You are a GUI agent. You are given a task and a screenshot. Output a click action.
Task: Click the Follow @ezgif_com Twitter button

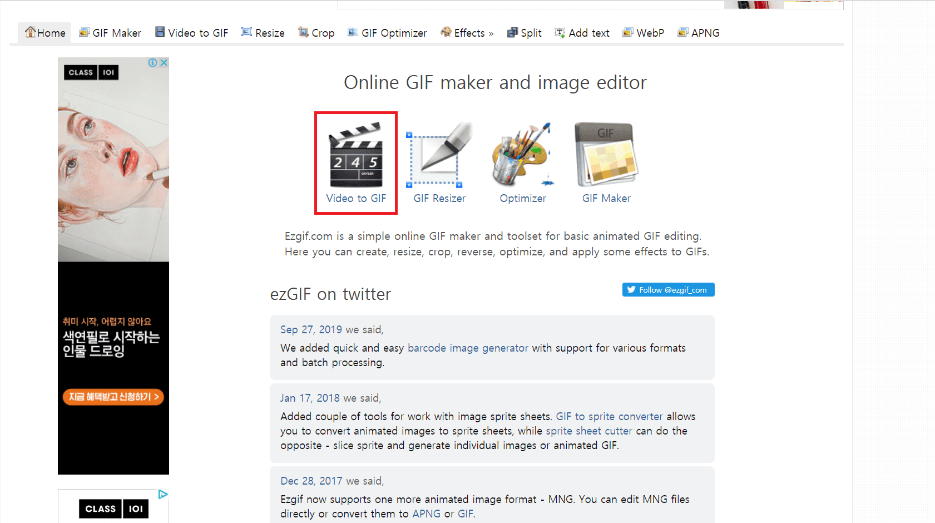pos(668,290)
